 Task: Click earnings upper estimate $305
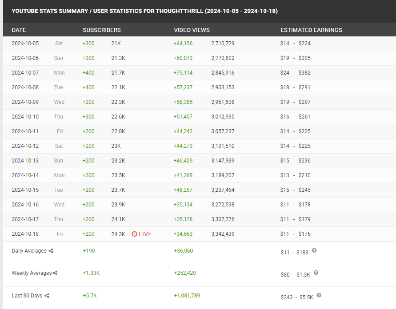click(304, 58)
